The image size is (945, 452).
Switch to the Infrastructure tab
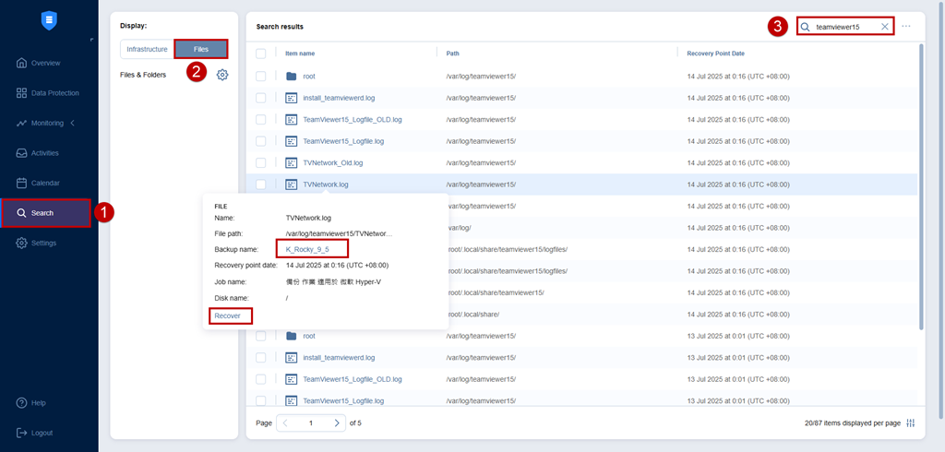click(x=147, y=49)
